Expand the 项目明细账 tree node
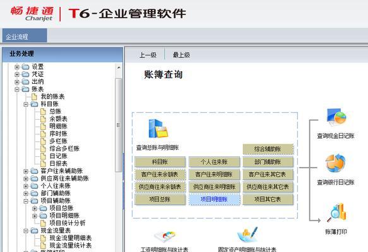 click(35, 216)
